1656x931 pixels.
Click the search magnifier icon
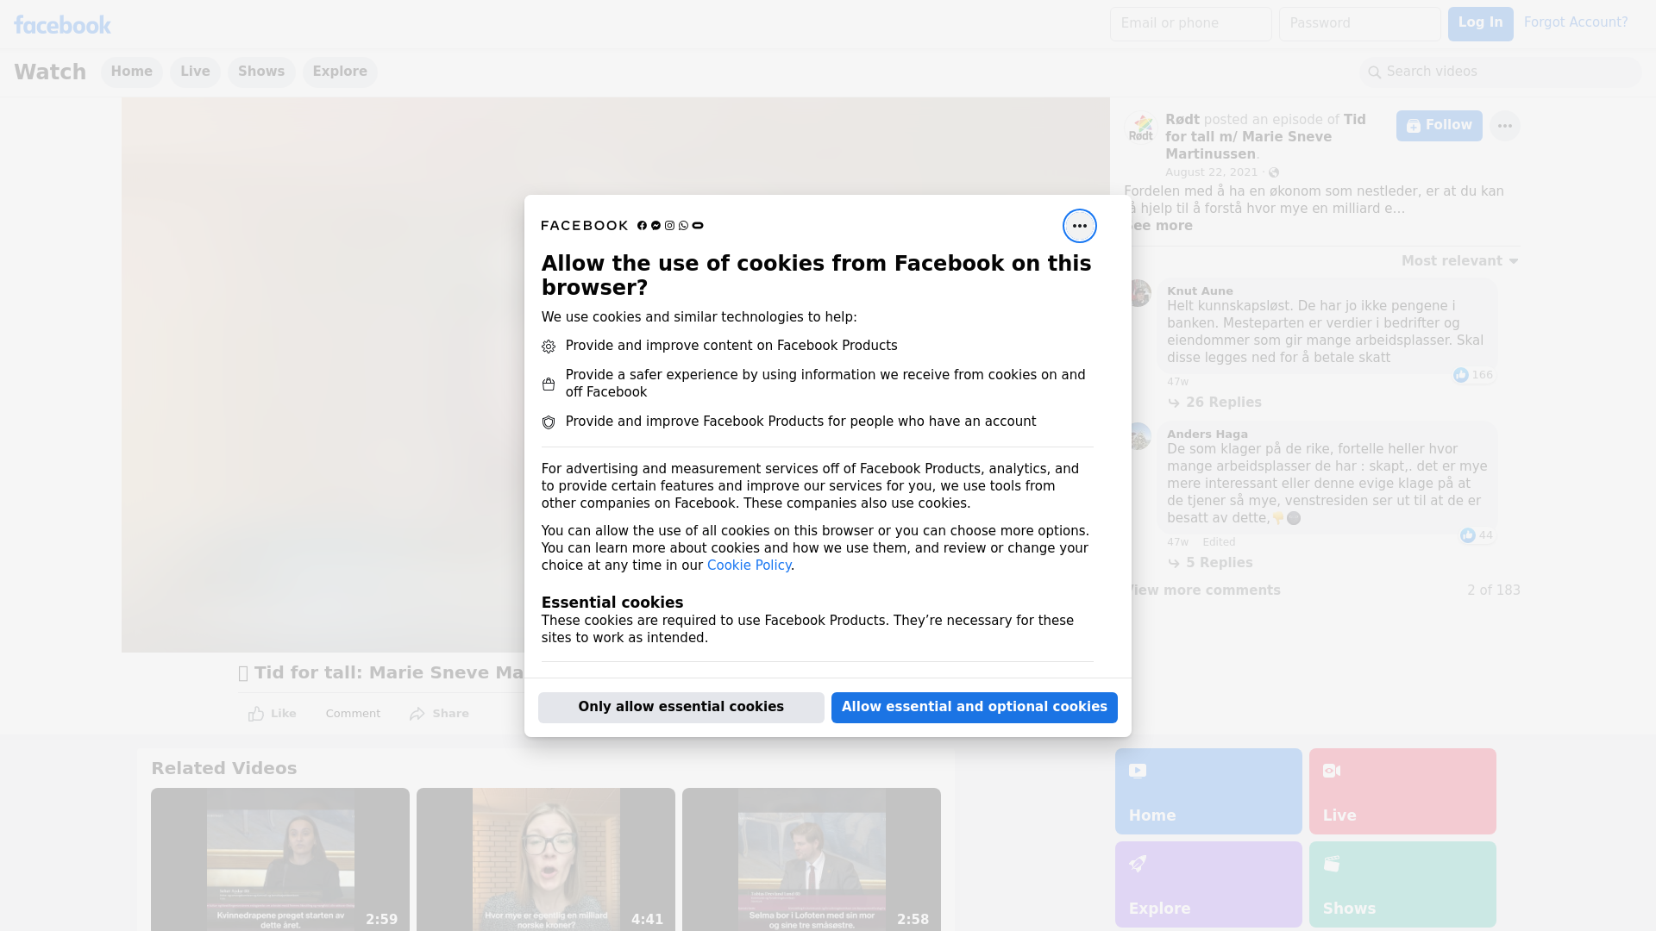[x=1374, y=72]
